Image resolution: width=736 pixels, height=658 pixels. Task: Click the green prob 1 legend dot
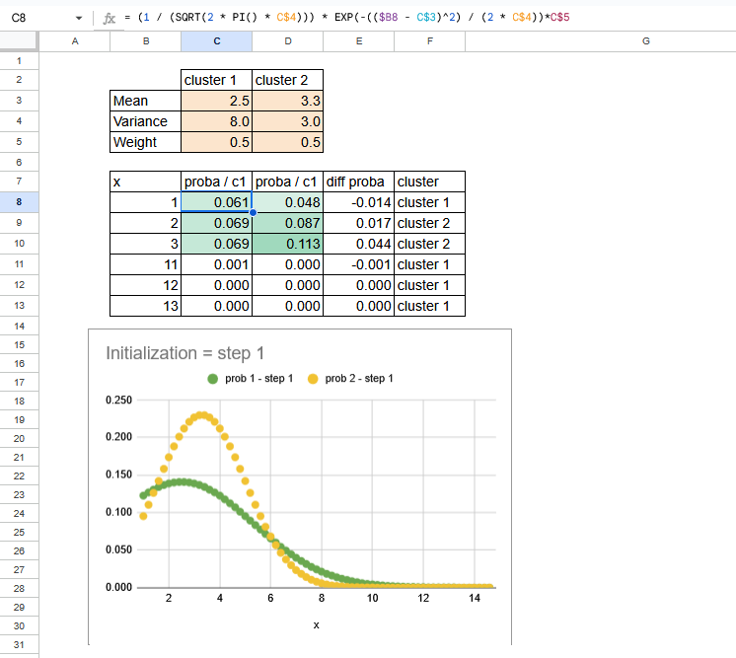(x=212, y=378)
